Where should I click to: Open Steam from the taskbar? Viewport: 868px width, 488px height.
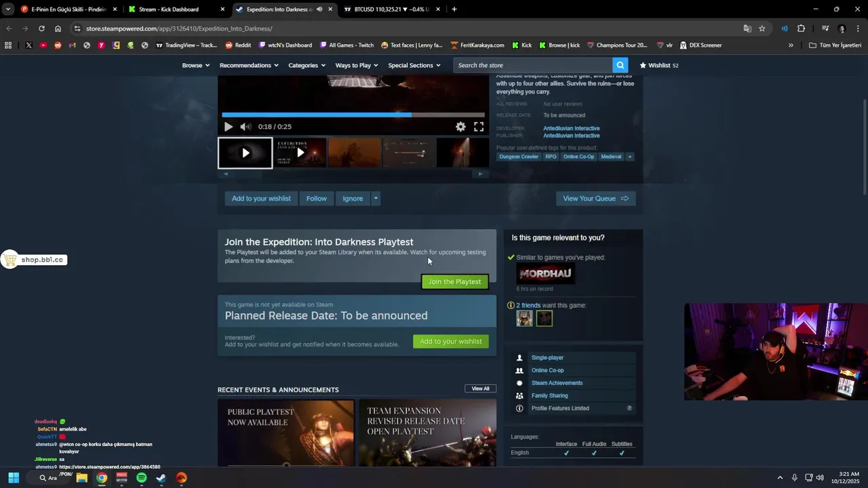161,478
